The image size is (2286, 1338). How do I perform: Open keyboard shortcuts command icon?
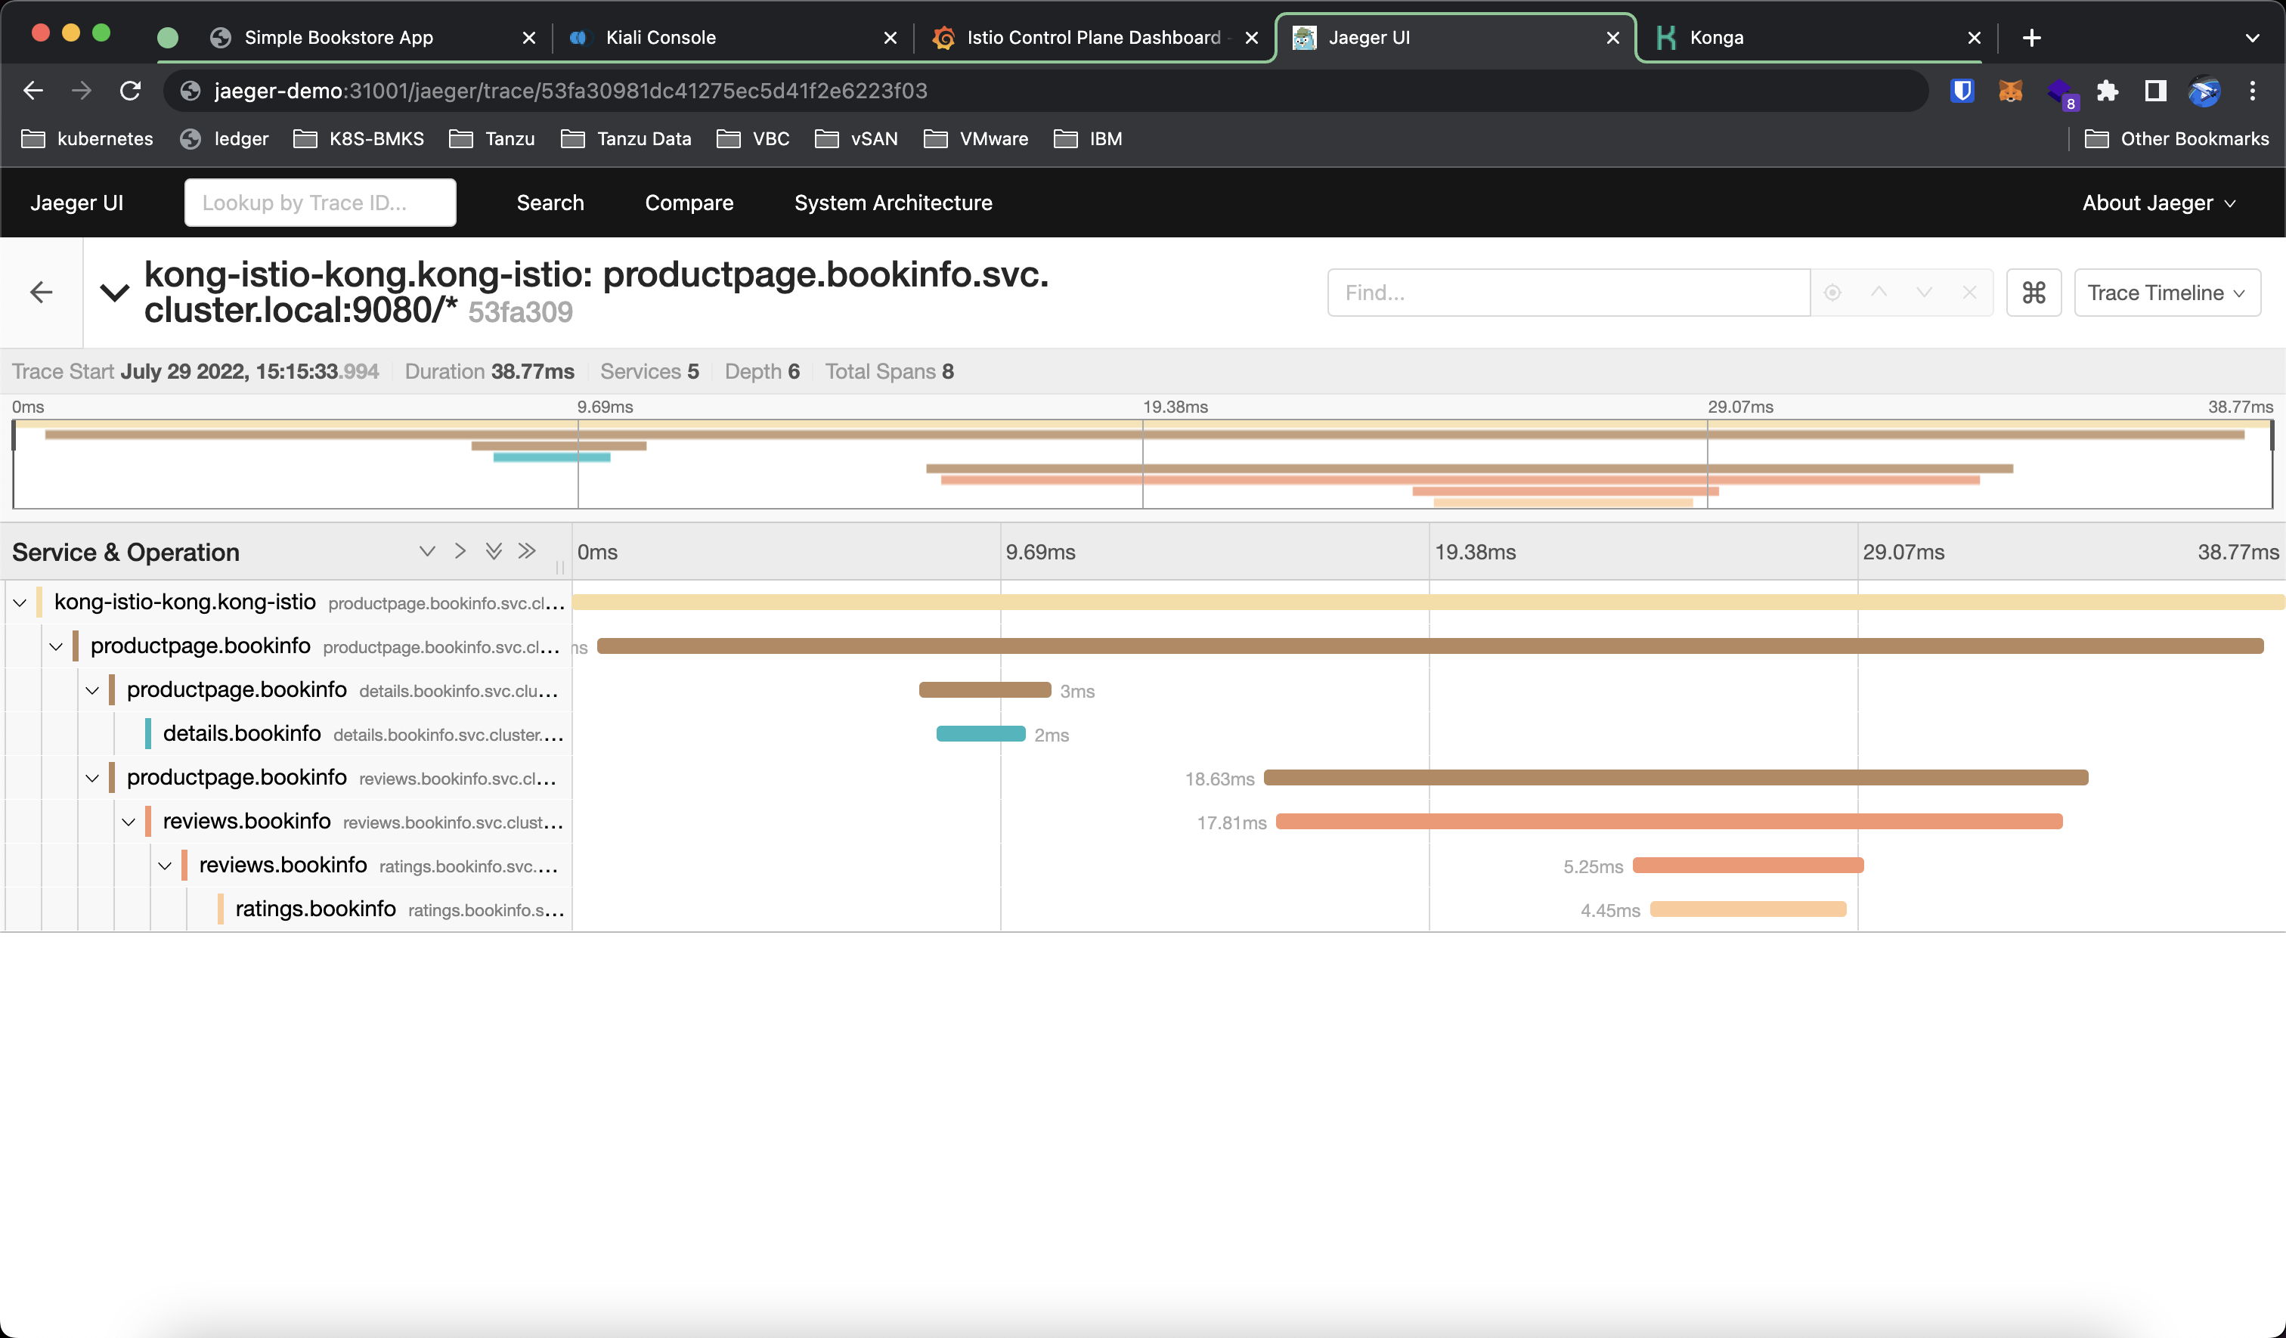coord(2034,293)
